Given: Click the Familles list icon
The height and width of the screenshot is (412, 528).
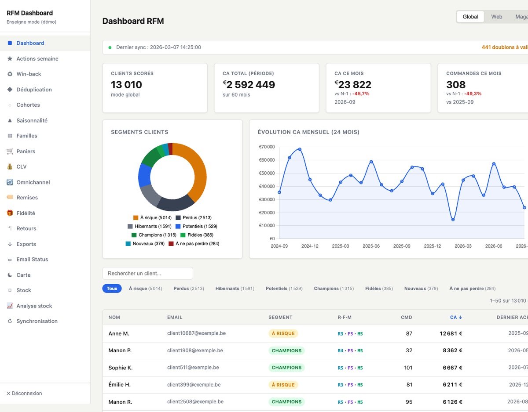Looking at the screenshot, I should pos(10,136).
